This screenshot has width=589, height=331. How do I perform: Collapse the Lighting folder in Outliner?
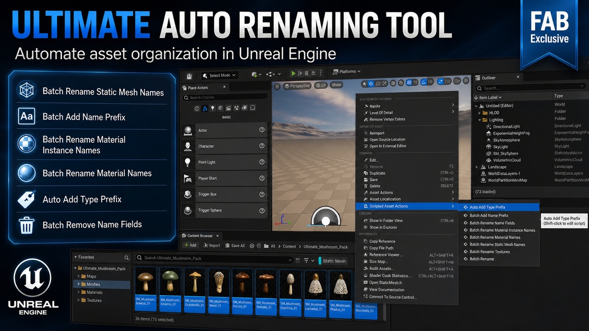point(479,120)
